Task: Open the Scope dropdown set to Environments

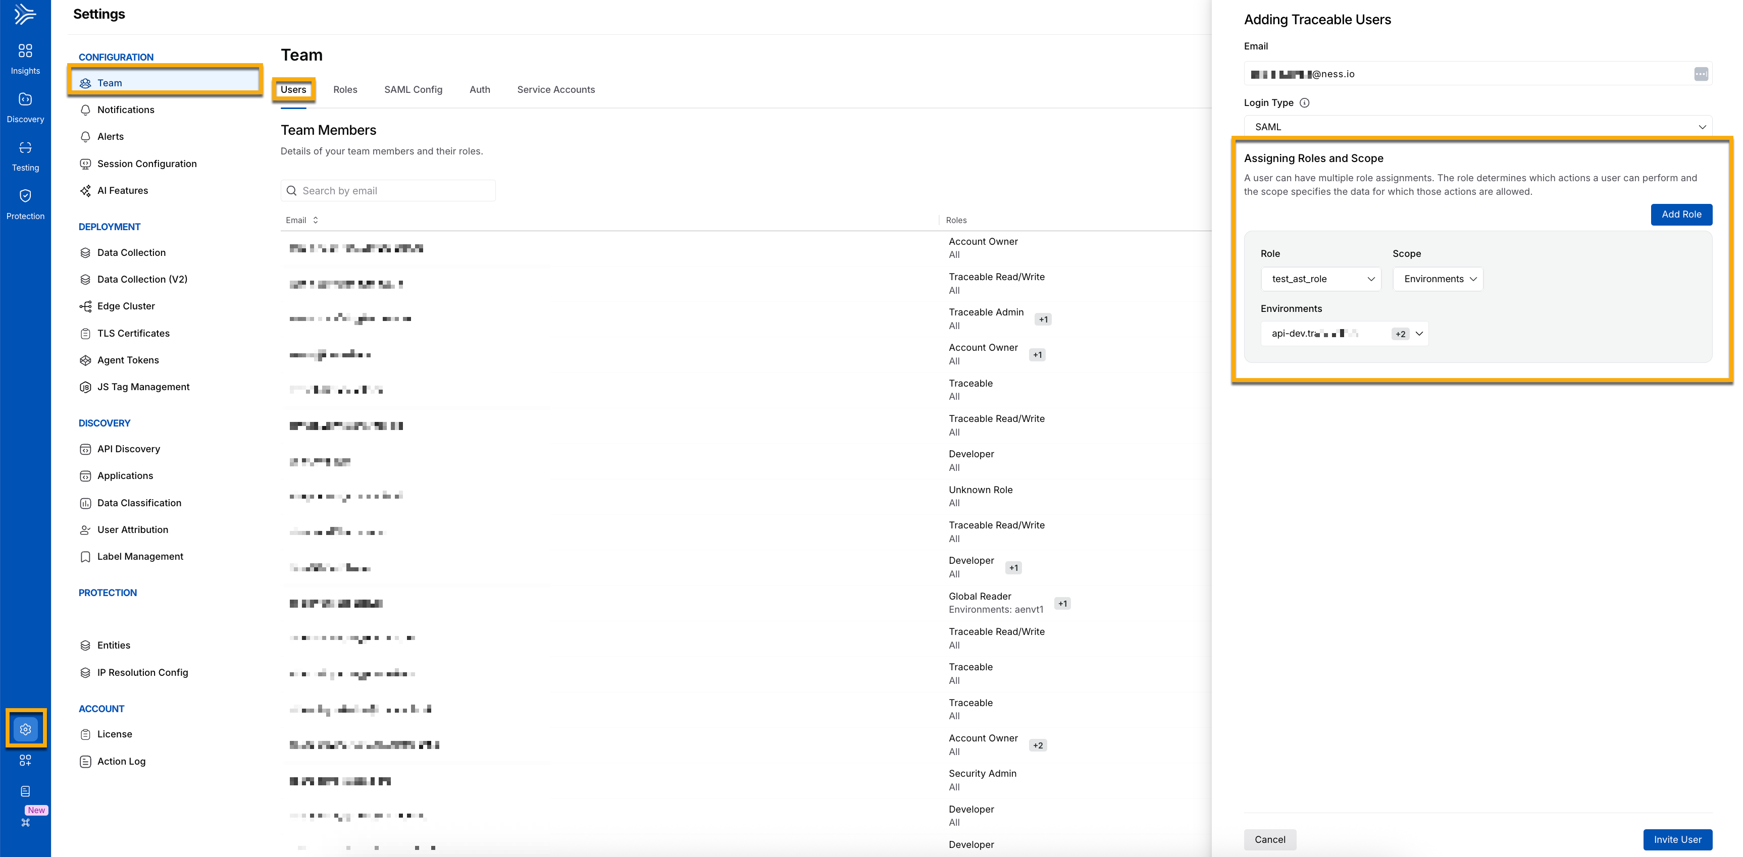Action: (x=1438, y=279)
